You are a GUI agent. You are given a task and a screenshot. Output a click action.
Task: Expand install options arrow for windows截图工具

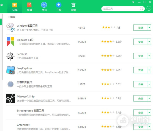[149, 28]
